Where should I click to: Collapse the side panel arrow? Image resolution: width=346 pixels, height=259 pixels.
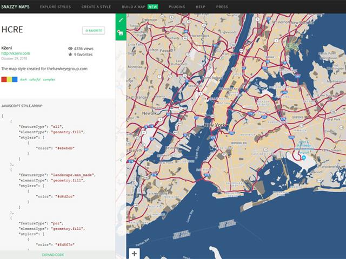(121, 160)
